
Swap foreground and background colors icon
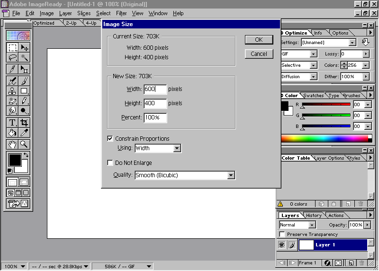coord(26,155)
